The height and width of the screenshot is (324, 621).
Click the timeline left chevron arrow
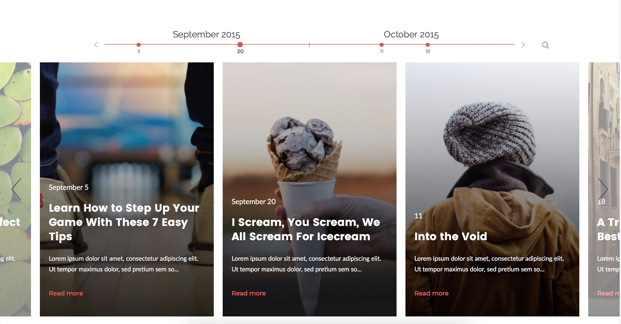click(96, 45)
